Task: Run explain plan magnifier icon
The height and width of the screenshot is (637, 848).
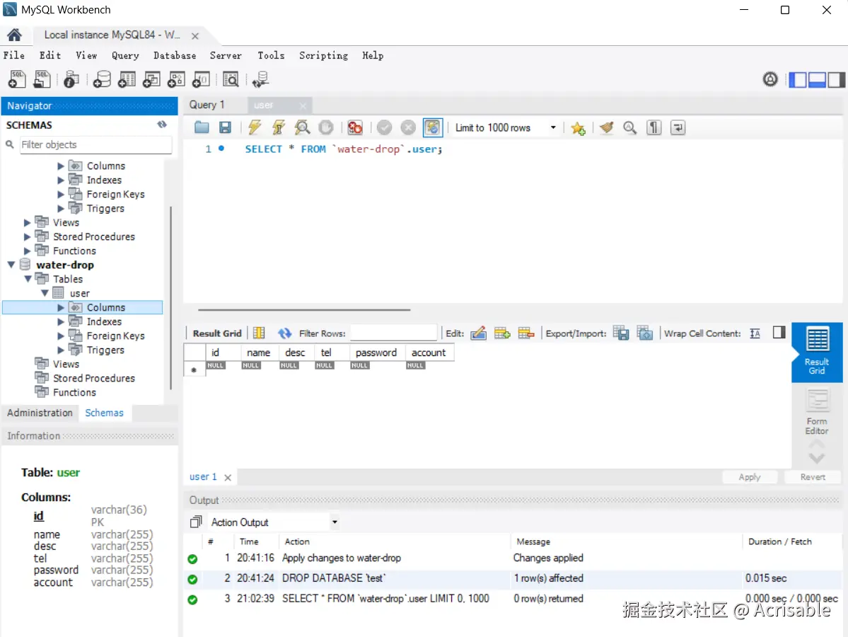Action: (302, 127)
